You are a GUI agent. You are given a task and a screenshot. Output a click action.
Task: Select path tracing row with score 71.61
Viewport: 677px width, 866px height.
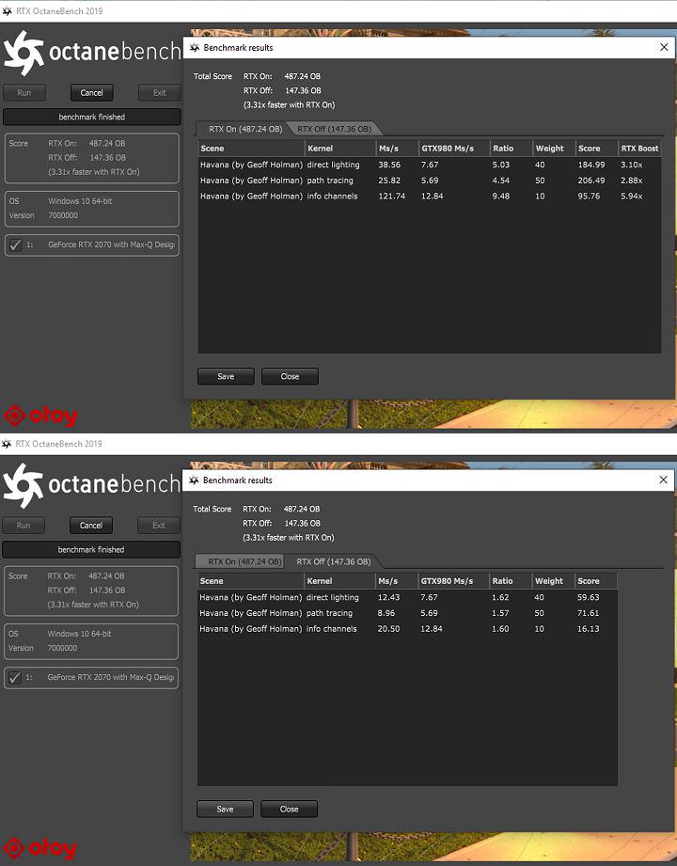click(x=407, y=612)
